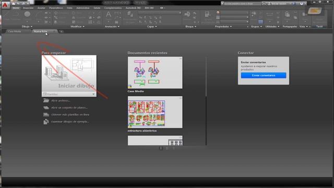Viewport: 334px width, 188px height.
Task: Open the estructura alámbrica recent thumbnail
Action: (x=155, y=112)
